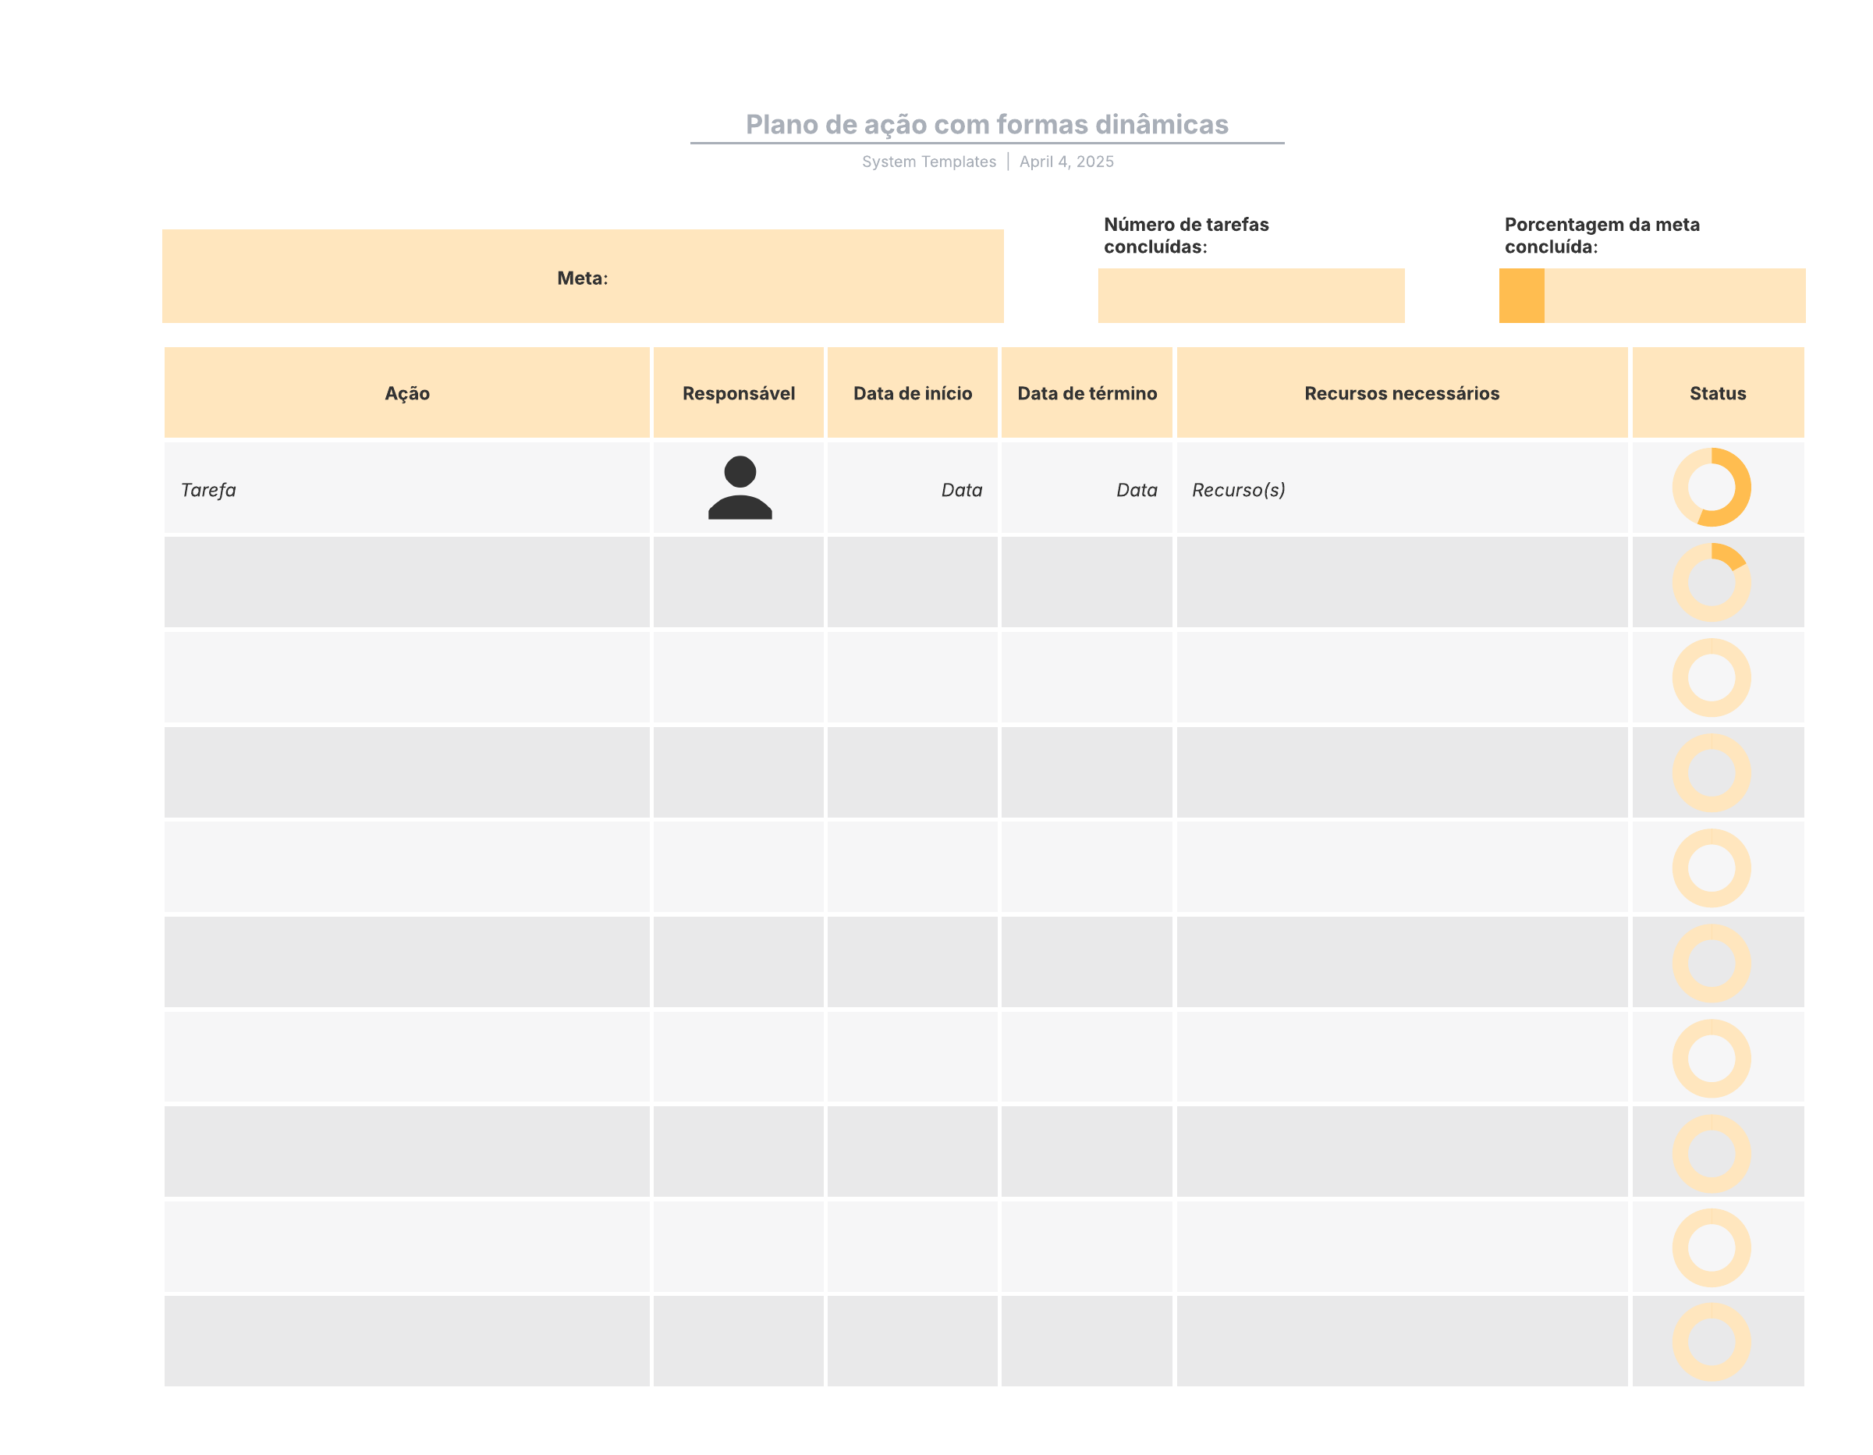Click the Status column header
This screenshot has height=1455, width=1873.
(1717, 393)
